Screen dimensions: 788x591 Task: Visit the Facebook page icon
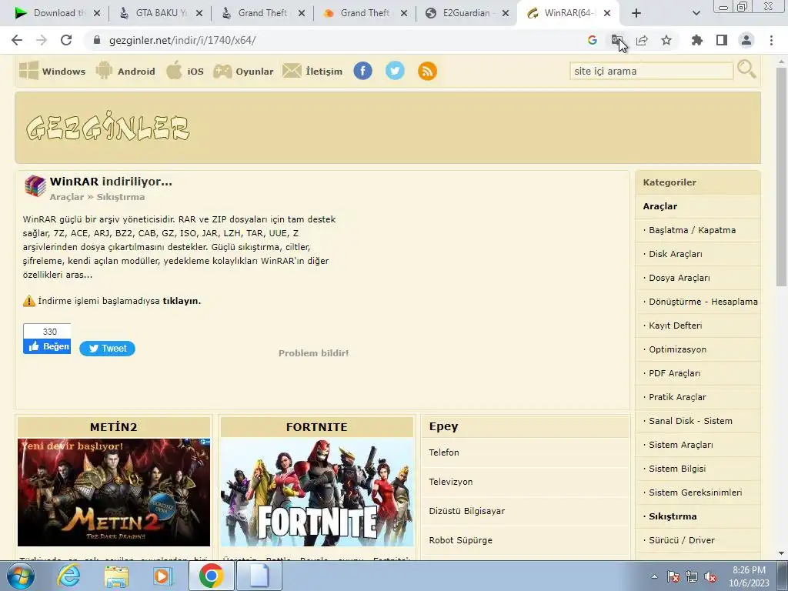coord(363,71)
